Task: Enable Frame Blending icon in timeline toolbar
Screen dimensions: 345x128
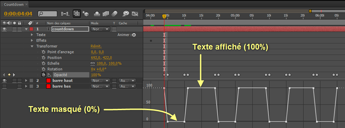Action: pyautogui.click(x=106, y=13)
